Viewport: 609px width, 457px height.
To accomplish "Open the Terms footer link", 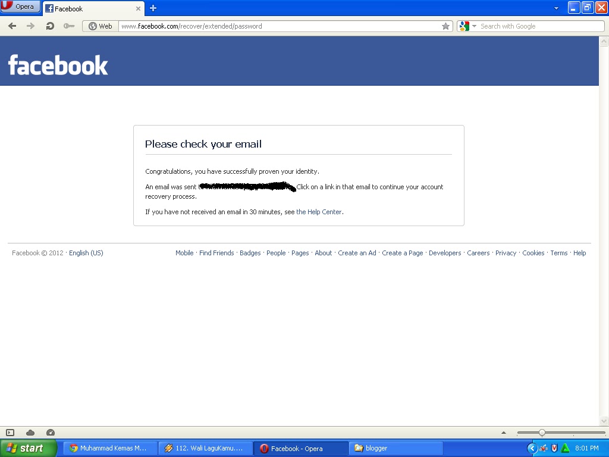I will tap(559, 253).
